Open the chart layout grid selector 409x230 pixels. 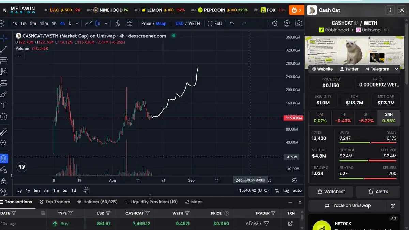(x=130, y=24)
